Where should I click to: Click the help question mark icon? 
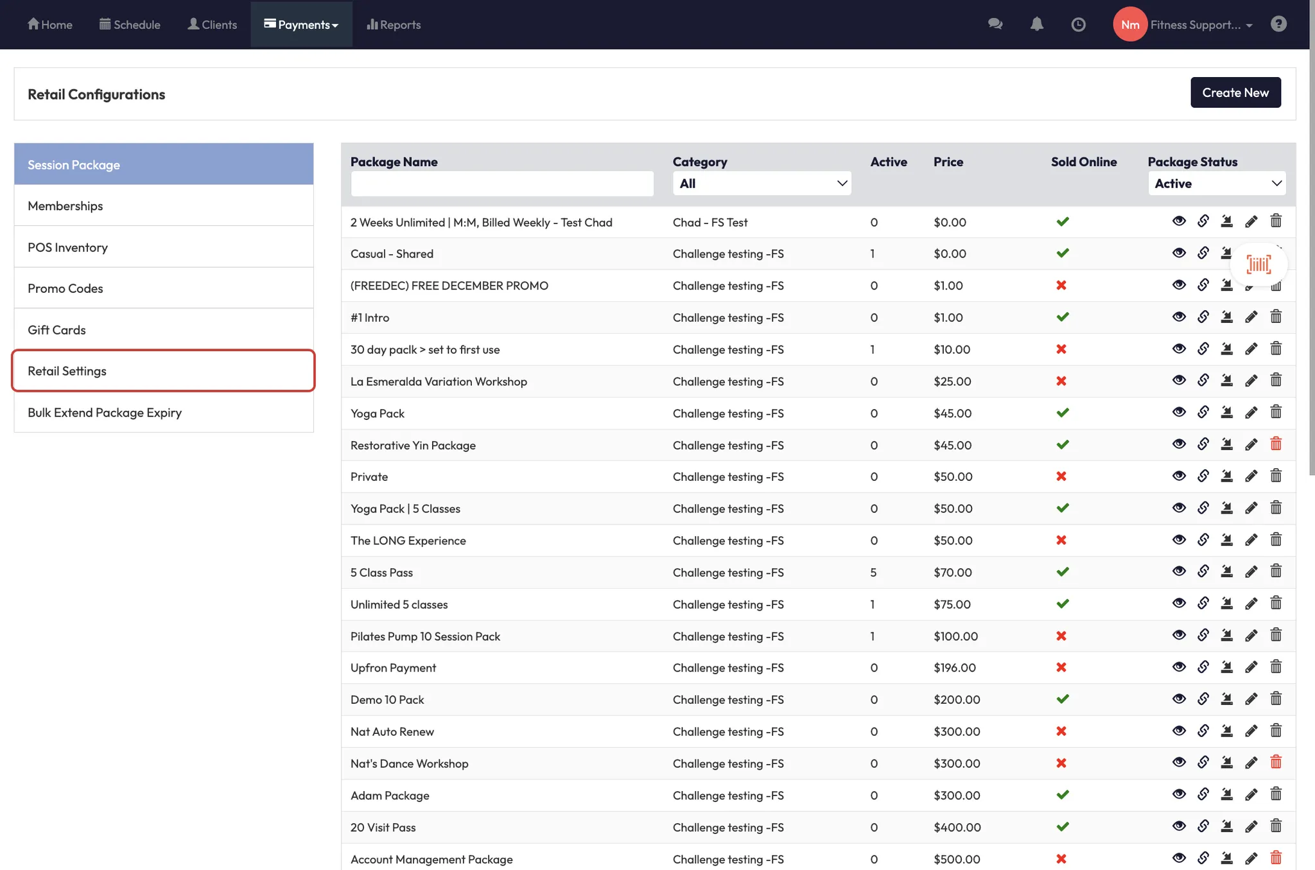[1278, 24]
